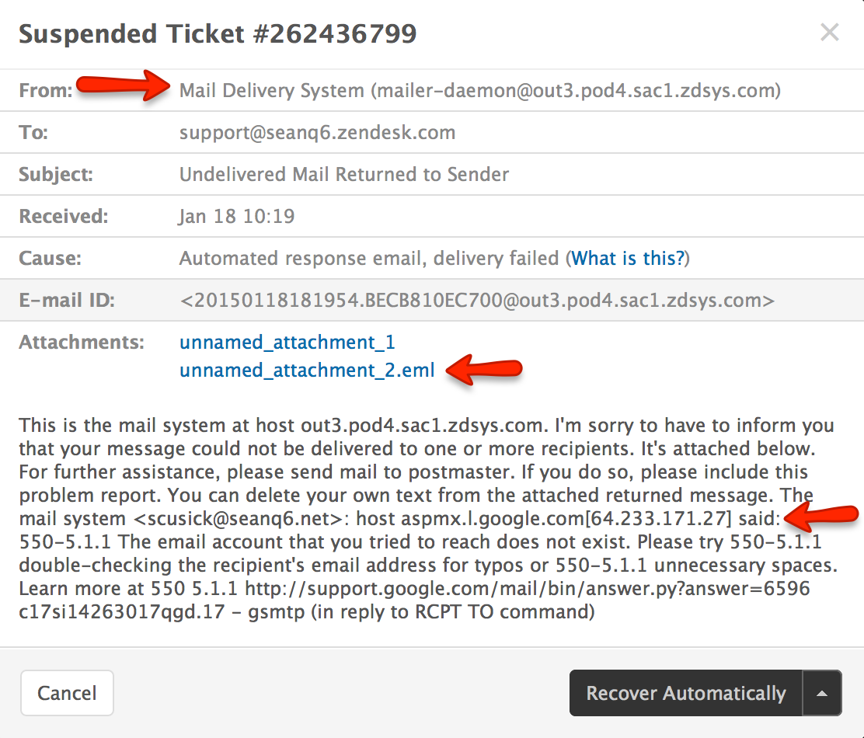Download the unnamed_attachment_2.eml attachment
This screenshot has width=864, height=738.
pos(307,371)
